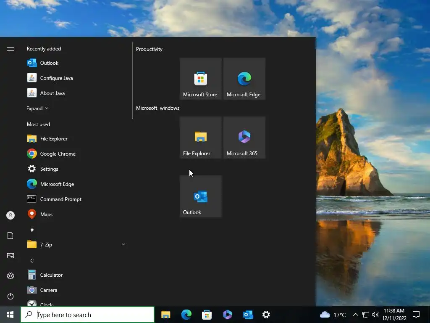This screenshot has width=430, height=323.
Task: Select the Most used heading
Action: [x=38, y=124]
